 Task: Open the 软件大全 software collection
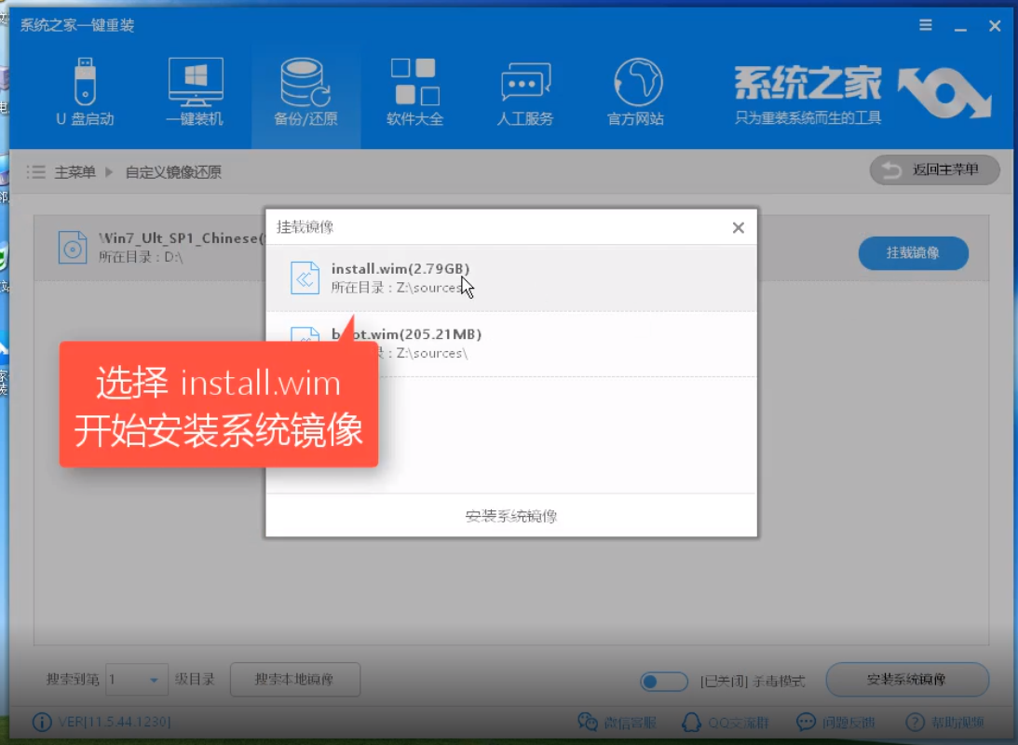pyautogui.click(x=414, y=92)
